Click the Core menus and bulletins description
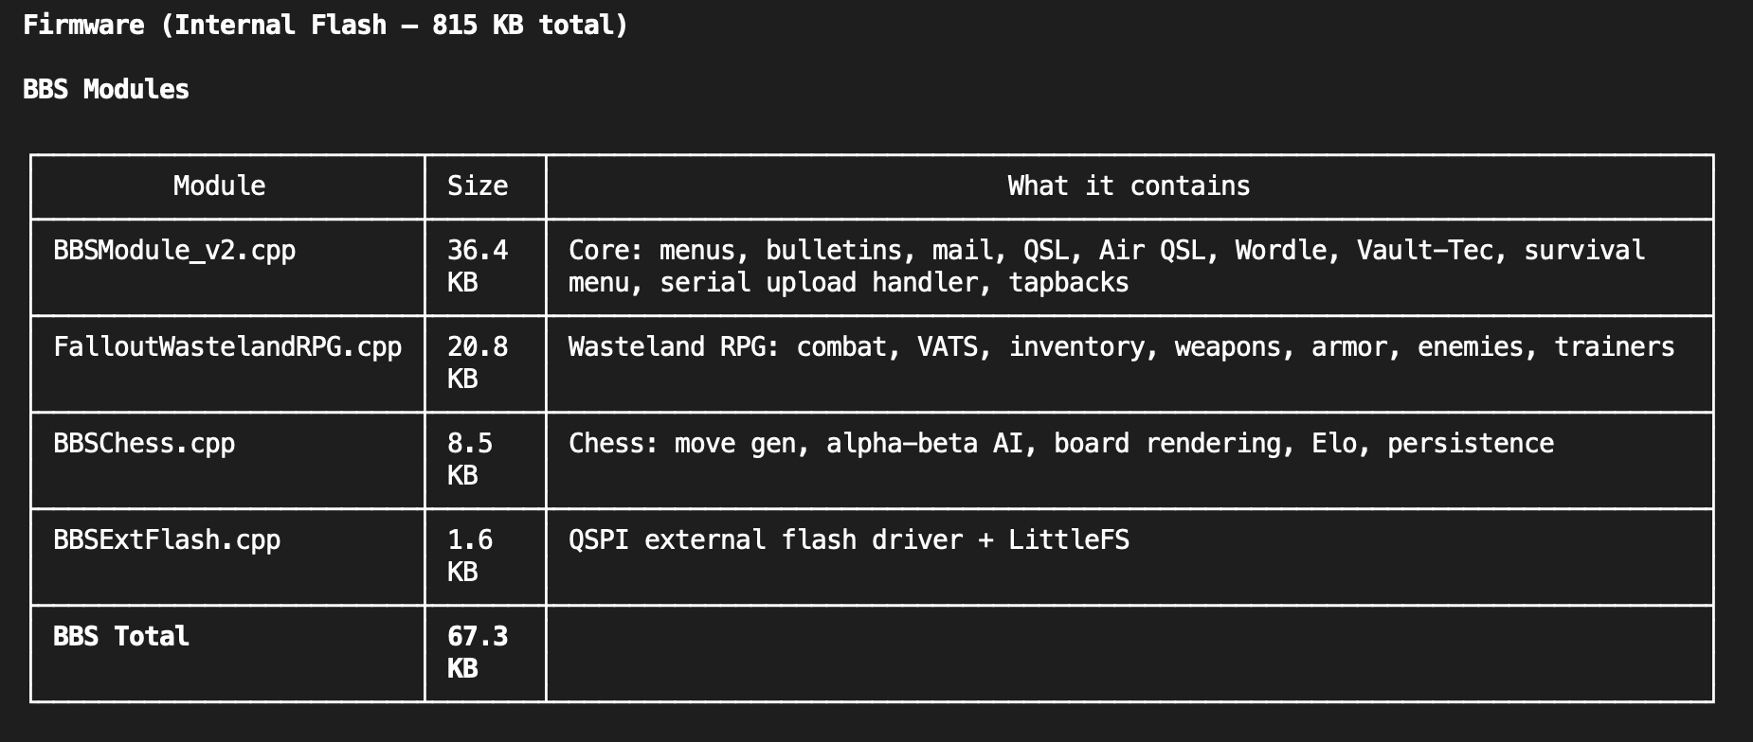 tap(1106, 266)
